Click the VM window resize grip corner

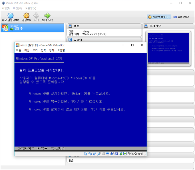pos(145,155)
